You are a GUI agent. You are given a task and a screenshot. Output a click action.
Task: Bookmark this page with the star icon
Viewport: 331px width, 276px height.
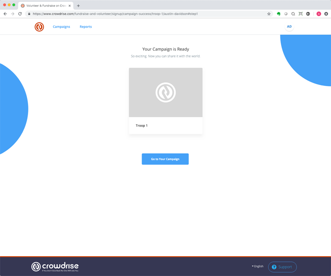(269, 14)
